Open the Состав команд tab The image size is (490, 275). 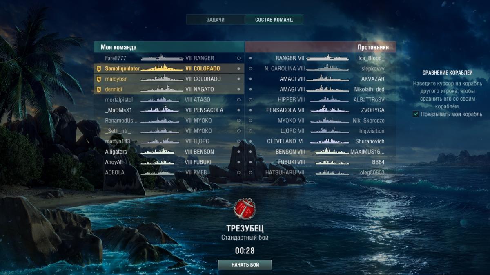274,20
